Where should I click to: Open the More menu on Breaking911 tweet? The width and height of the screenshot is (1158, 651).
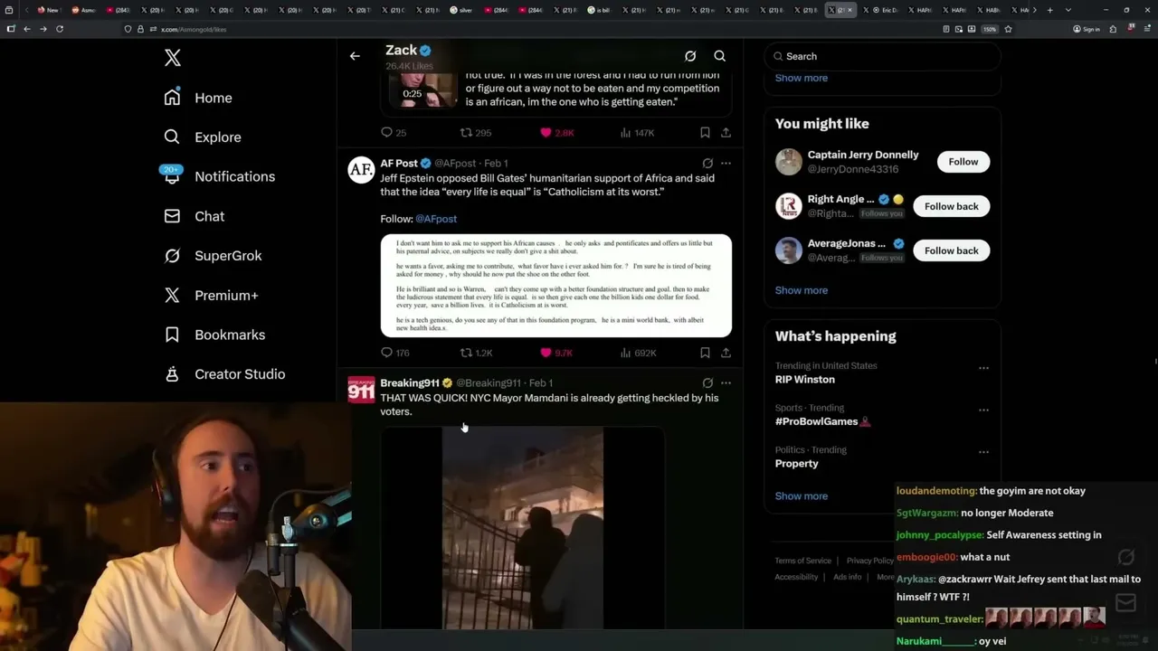tap(726, 383)
